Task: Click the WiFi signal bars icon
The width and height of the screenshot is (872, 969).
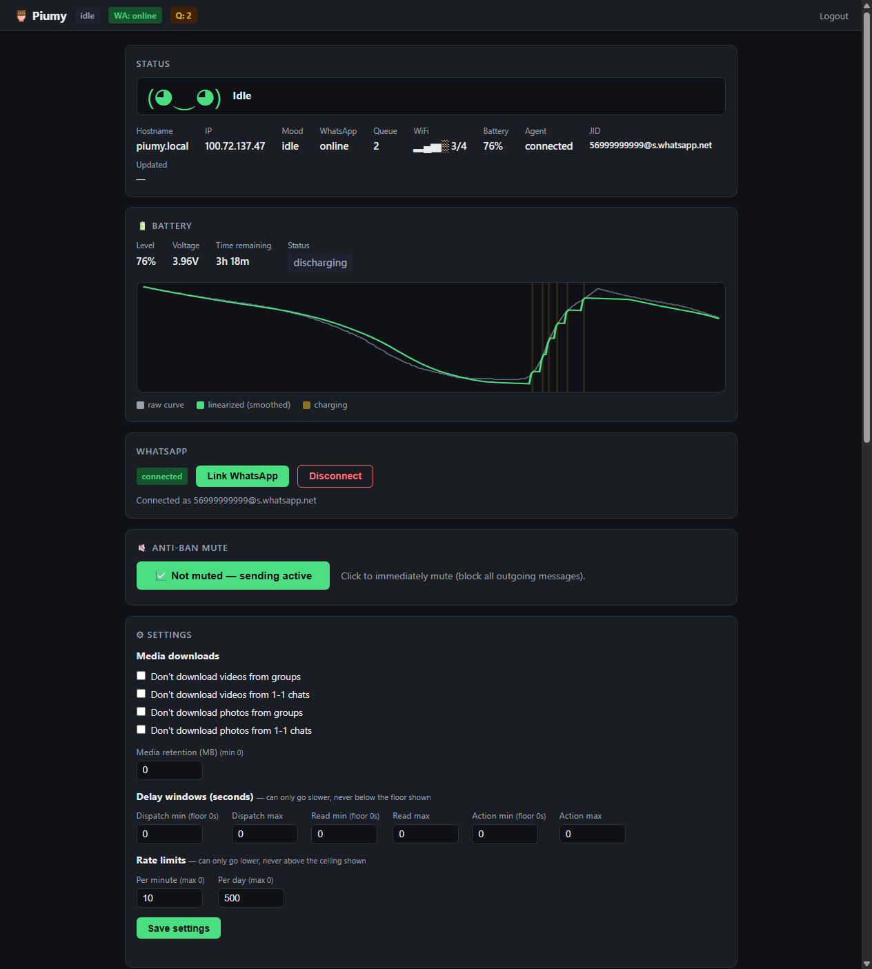Action: point(431,146)
